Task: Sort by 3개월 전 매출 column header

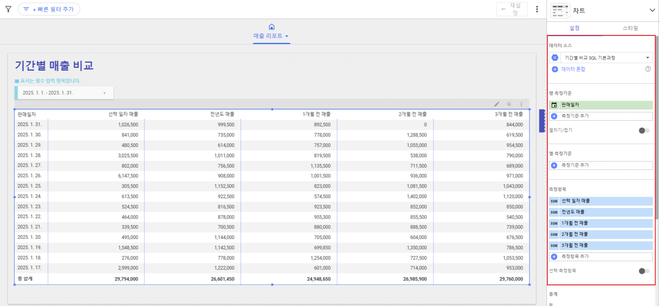Action: [508, 114]
